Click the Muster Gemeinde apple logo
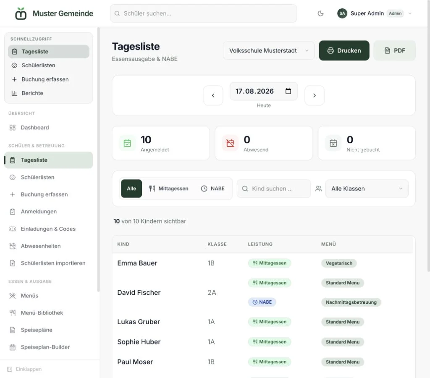430x378 pixels. pos(21,13)
